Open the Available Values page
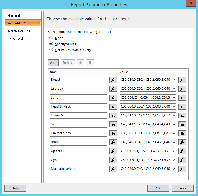 [23, 23]
